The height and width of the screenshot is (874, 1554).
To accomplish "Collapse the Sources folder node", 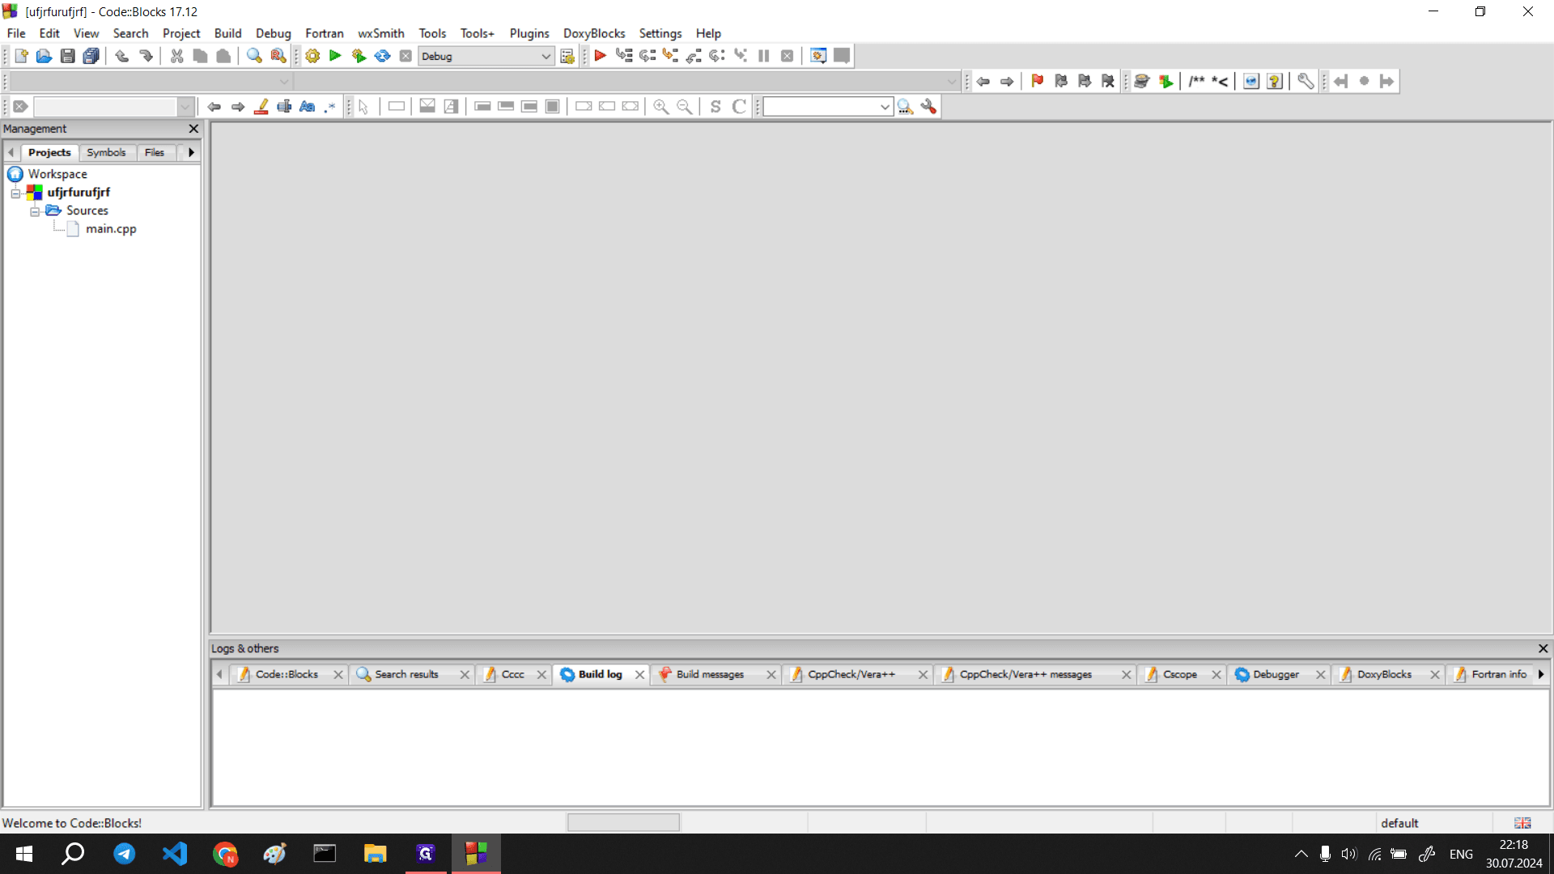I will coord(35,211).
